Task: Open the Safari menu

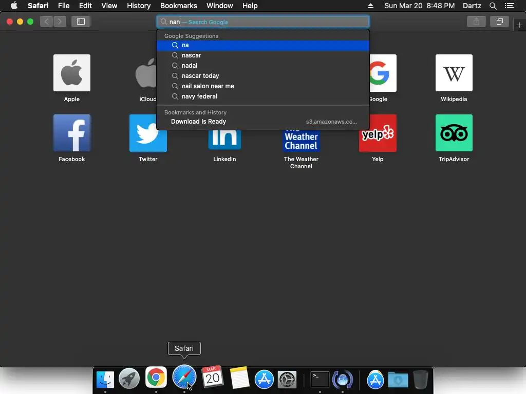Action: click(38, 6)
